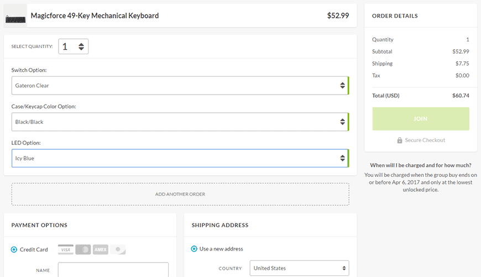481x277 pixels.
Task: Click the Total (USD) $60.74 amount
Action: [461, 96]
